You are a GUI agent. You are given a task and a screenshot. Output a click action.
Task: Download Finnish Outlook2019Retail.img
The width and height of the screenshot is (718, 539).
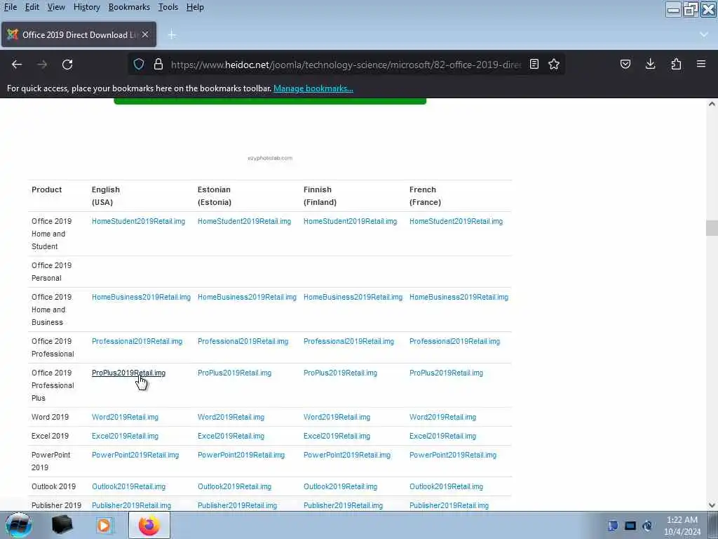coord(340,487)
